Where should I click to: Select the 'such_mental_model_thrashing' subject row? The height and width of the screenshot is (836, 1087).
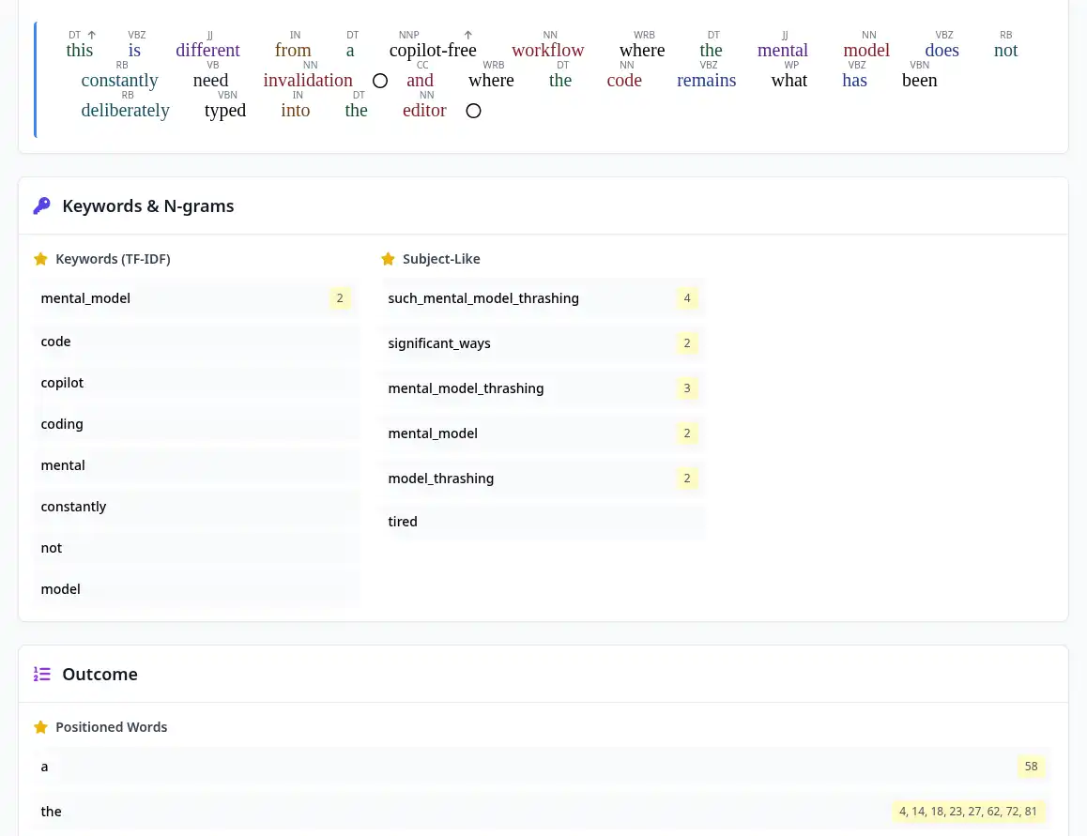[x=543, y=298]
